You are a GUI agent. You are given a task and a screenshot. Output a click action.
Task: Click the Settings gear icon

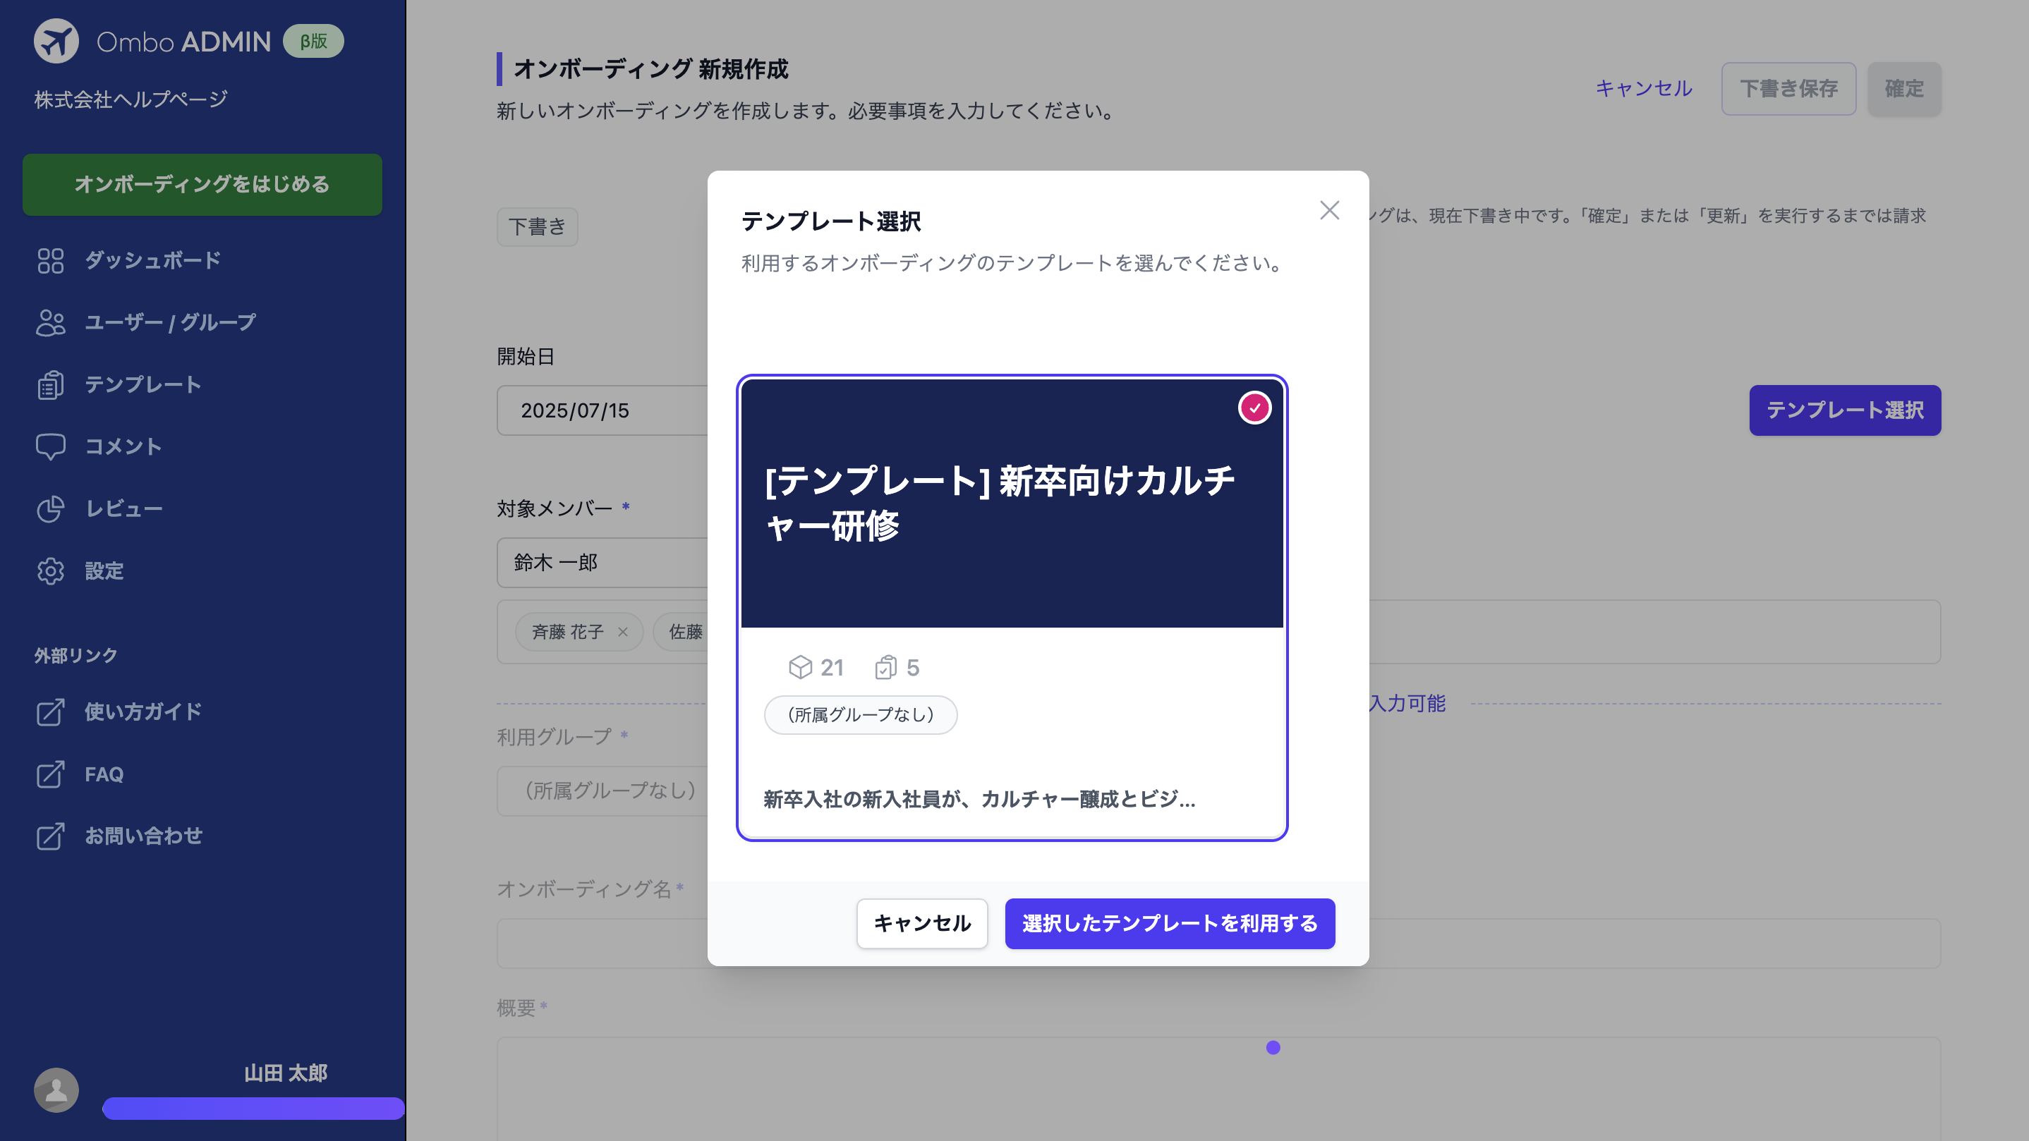pos(50,571)
